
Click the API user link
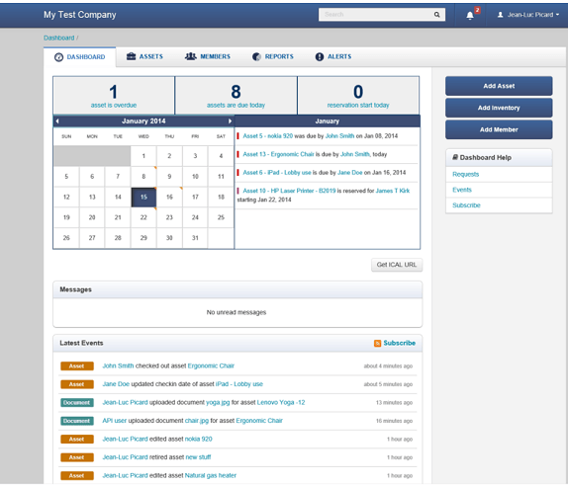(x=115, y=421)
